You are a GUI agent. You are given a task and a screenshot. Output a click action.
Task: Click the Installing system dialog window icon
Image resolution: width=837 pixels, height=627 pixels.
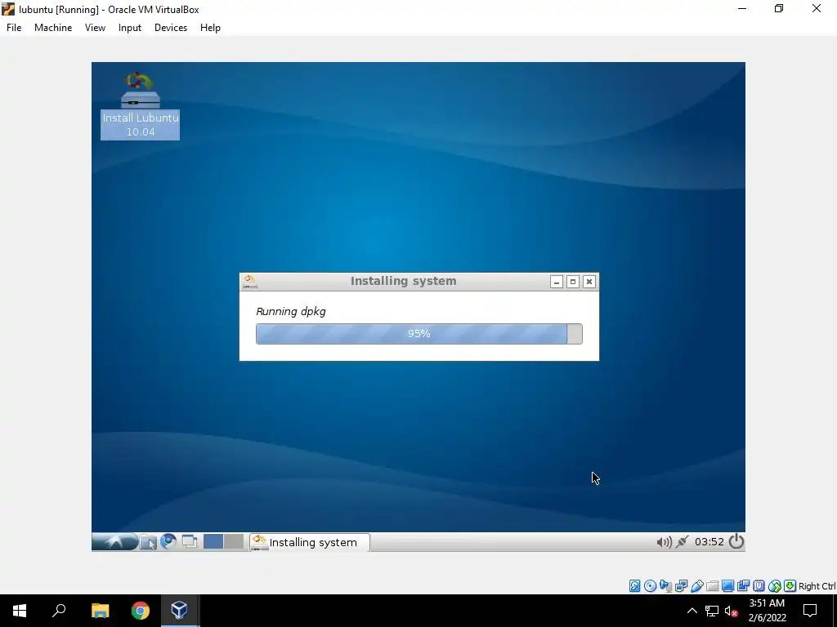(250, 282)
